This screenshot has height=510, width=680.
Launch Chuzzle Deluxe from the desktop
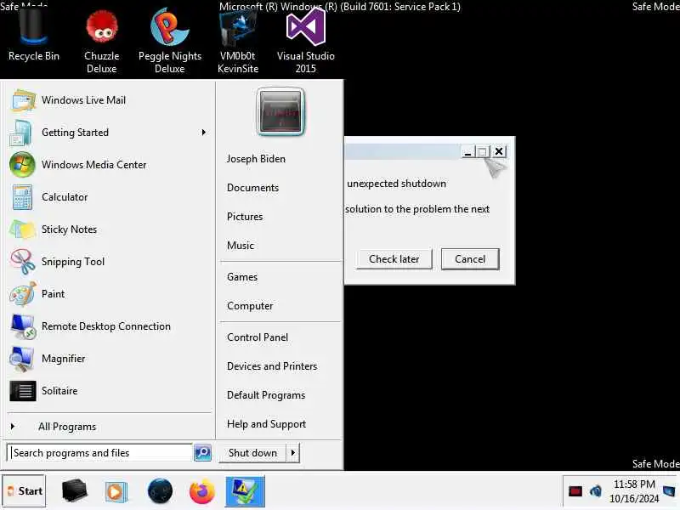[101, 40]
